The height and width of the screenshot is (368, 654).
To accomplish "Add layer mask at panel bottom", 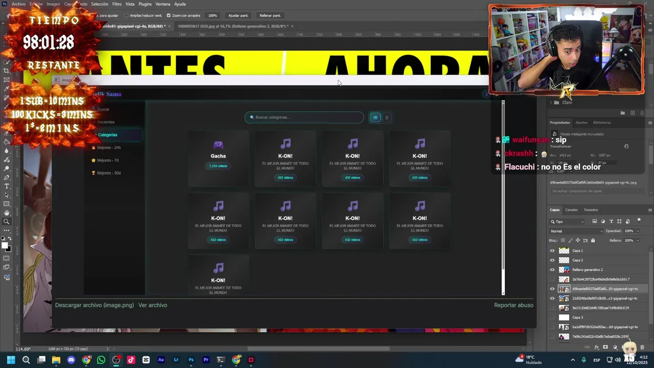I will [605, 348].
